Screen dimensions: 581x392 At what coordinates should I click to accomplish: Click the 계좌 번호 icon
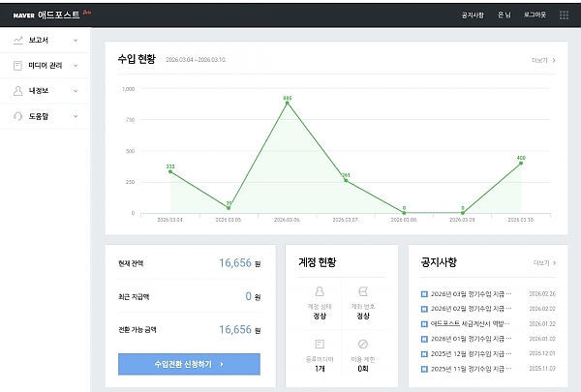click(x=363, y=290)
